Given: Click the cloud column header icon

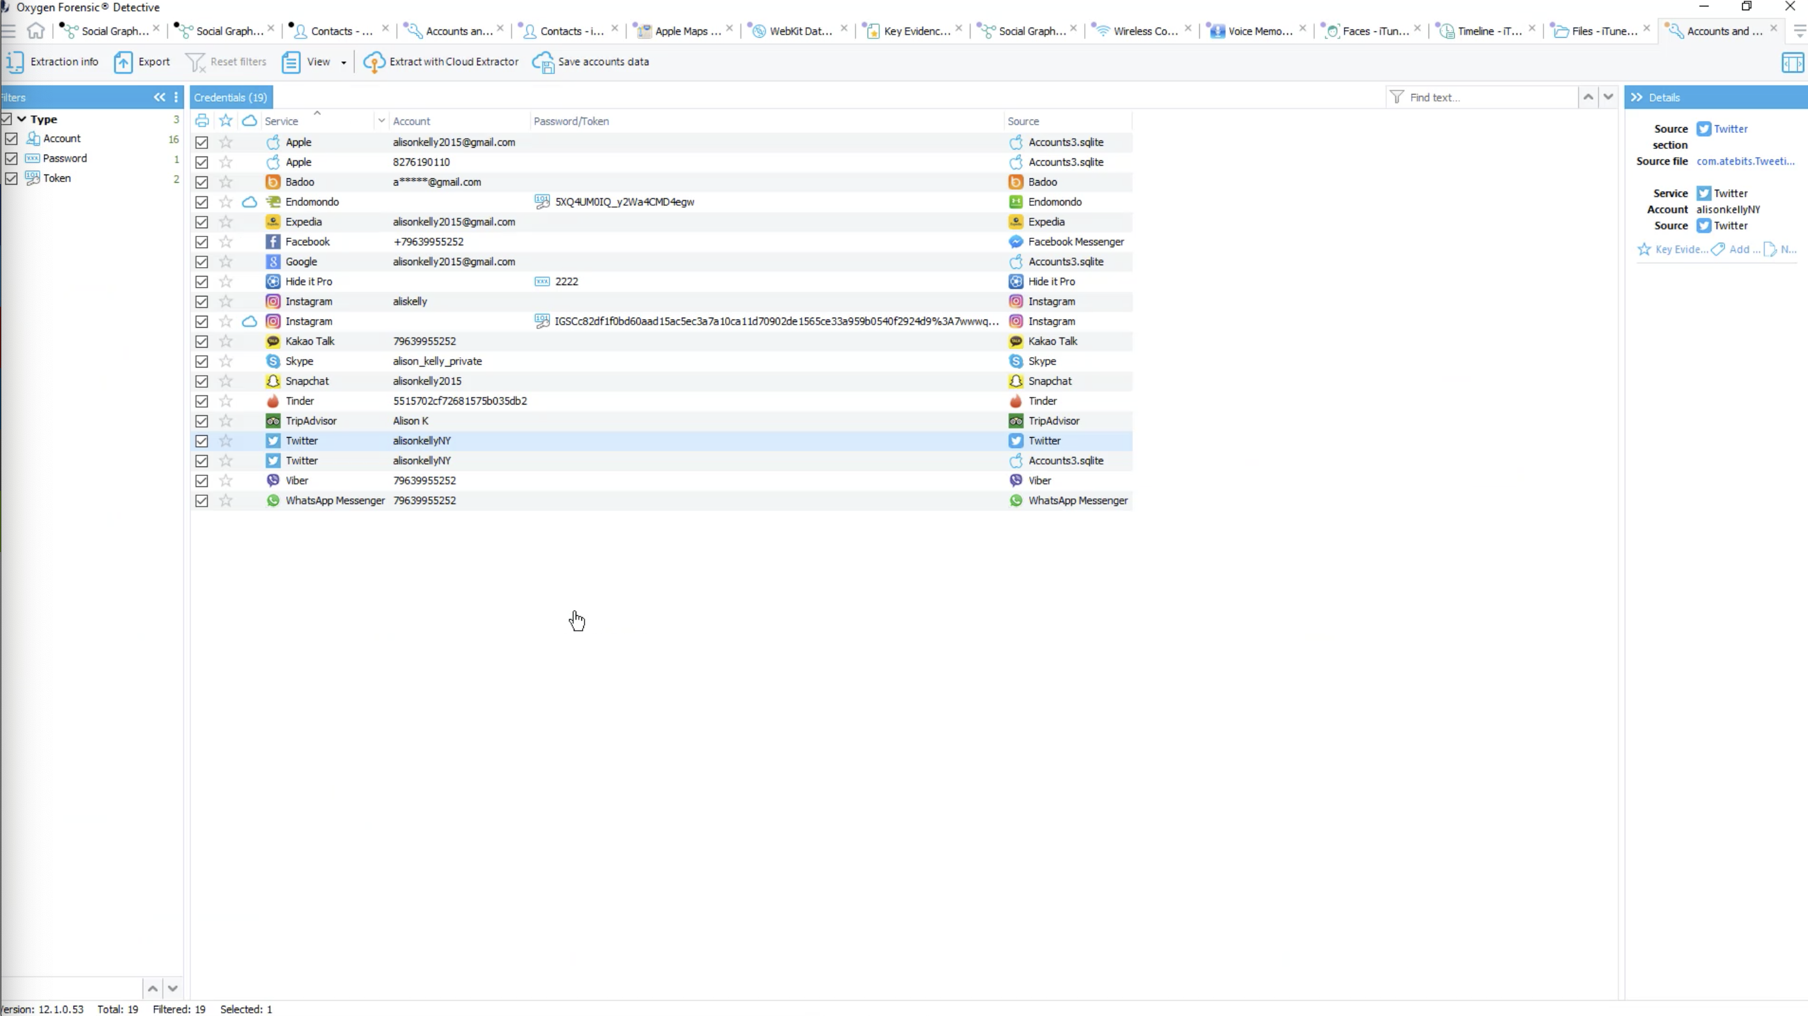Looking at the screenshot, I should click(249, 121).
